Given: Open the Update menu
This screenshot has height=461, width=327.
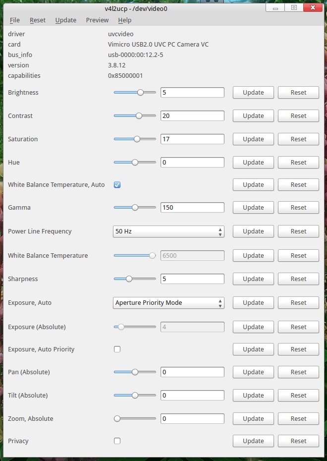Looking at the screenshot, I should tap(66, 20).
